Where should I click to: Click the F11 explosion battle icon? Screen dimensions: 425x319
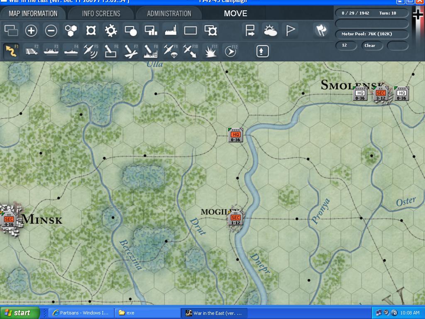tap(210, 51)
